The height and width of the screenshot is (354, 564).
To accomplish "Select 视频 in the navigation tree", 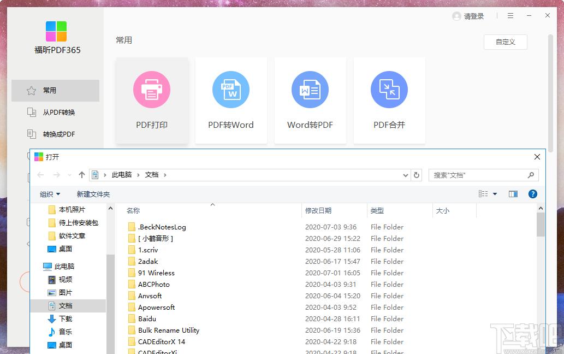I will [x=66, y=280].
